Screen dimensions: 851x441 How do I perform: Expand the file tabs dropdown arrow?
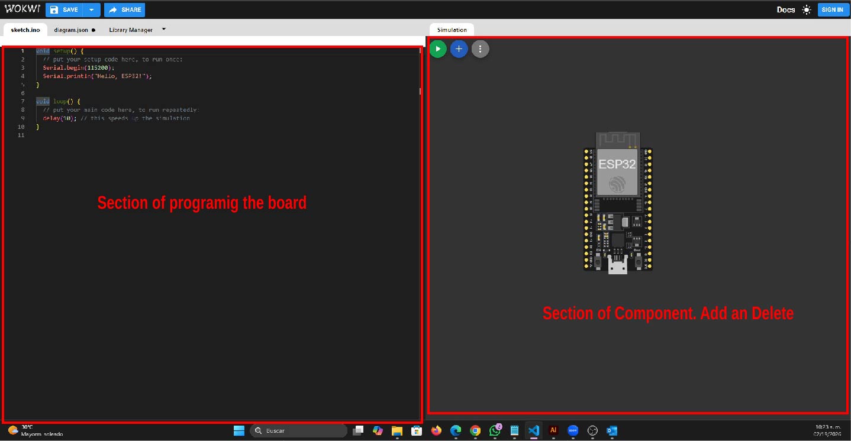[x=164, y=29]
